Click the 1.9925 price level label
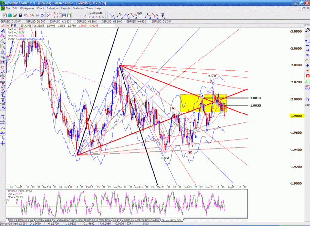Image resolution: width=310 pixels, height=226 pixels. 255,106
